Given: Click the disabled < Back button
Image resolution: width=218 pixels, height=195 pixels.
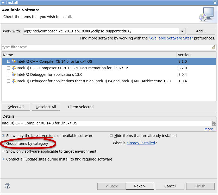Looking at the screenshot, I should point(111,186).
